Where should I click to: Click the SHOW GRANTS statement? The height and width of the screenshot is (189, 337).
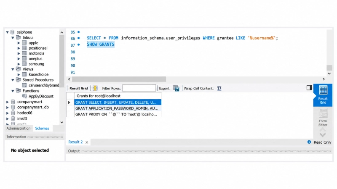click(101, 45)
